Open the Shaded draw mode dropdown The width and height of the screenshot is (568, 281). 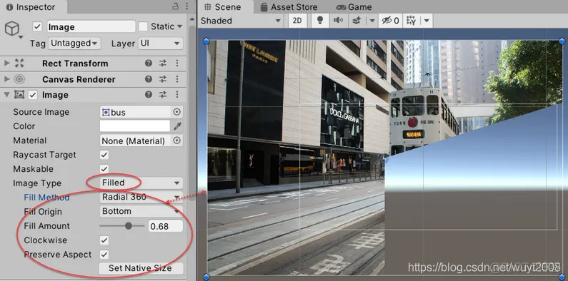[x=241, y=21]
